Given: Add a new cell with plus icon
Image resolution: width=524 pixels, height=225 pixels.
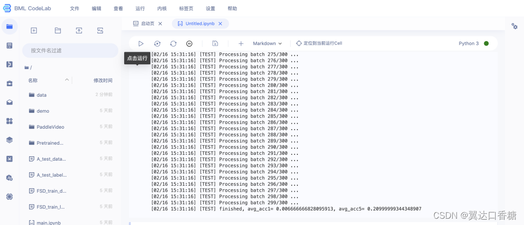Looking at the screenshot, I should pos(241,44).
